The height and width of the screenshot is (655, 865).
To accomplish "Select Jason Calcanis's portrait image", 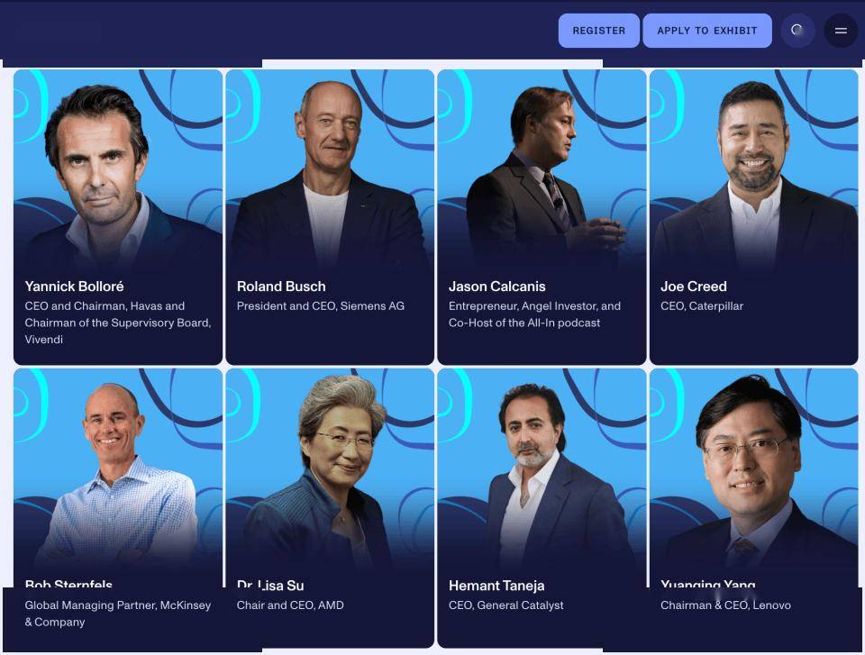I will [x=542, y=170].
